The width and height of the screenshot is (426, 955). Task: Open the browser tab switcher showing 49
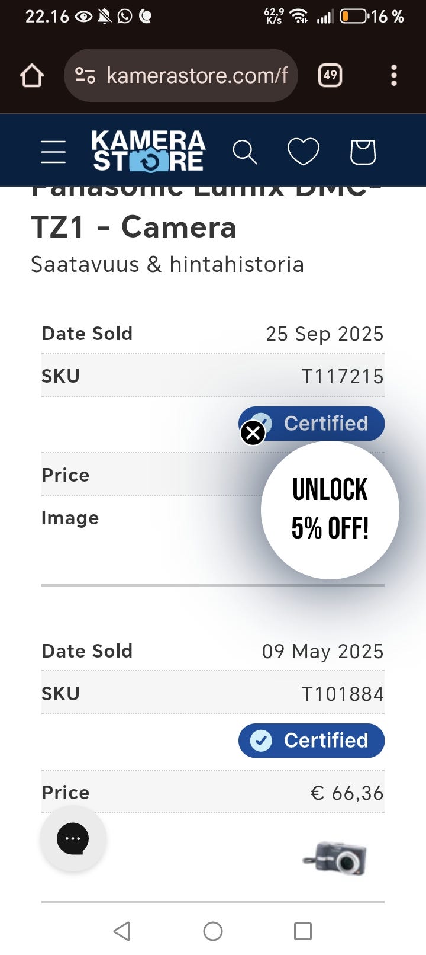(330, 76)
